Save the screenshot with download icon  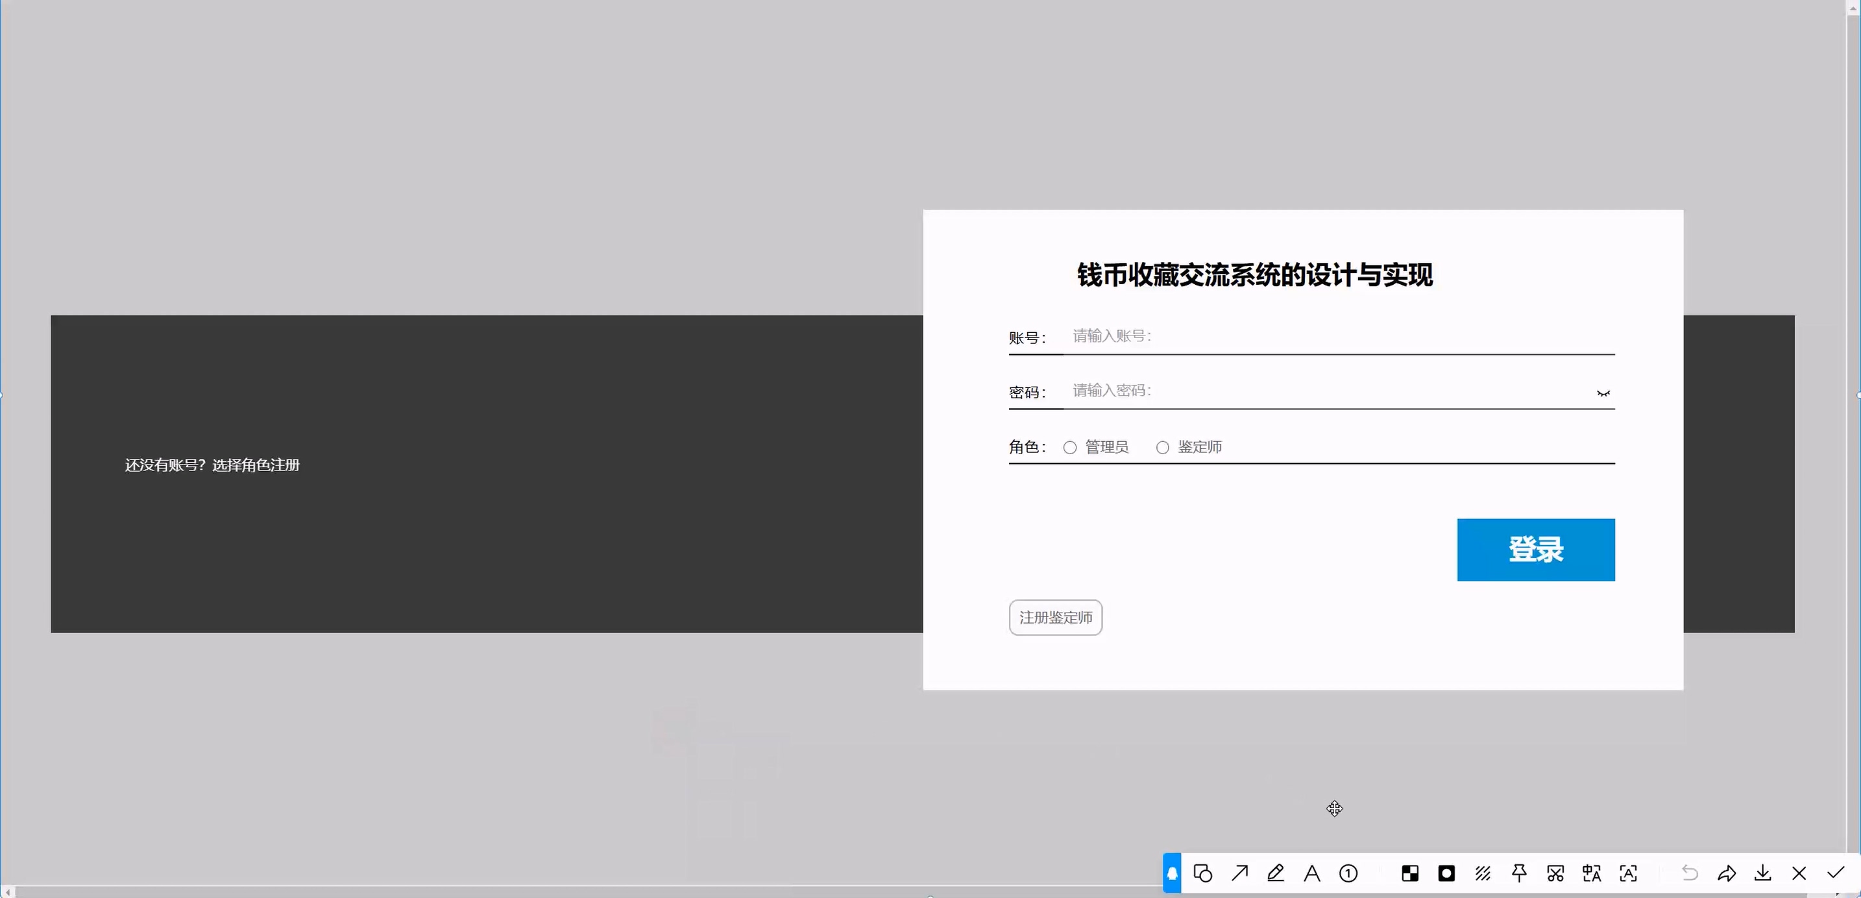pyautogui.click(x=1763, y=873)
